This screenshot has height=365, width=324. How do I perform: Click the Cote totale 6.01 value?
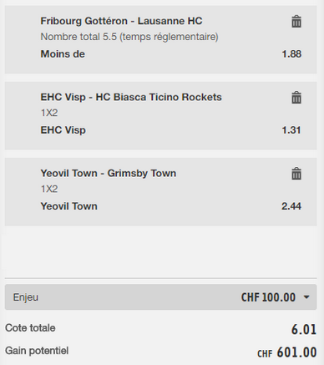304,330
